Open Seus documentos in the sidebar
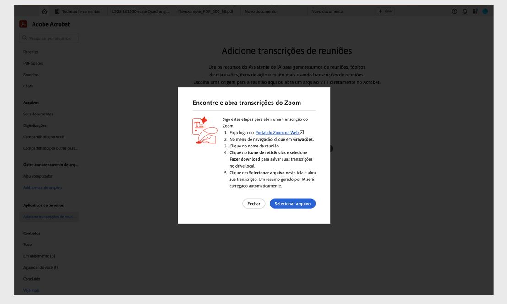 (38, 114)
